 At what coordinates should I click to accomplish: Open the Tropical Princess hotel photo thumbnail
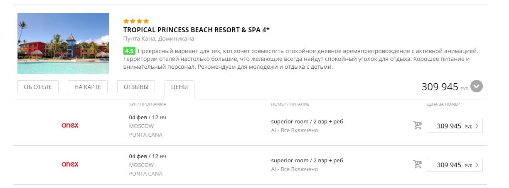[63, 44]
